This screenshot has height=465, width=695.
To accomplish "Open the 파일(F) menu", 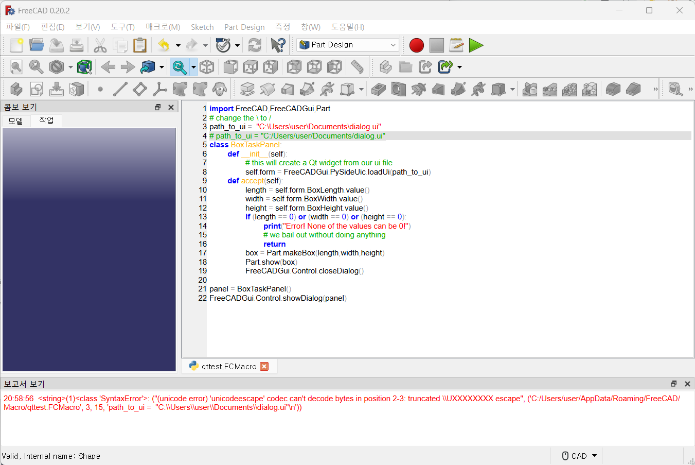I will pos(18,27).
